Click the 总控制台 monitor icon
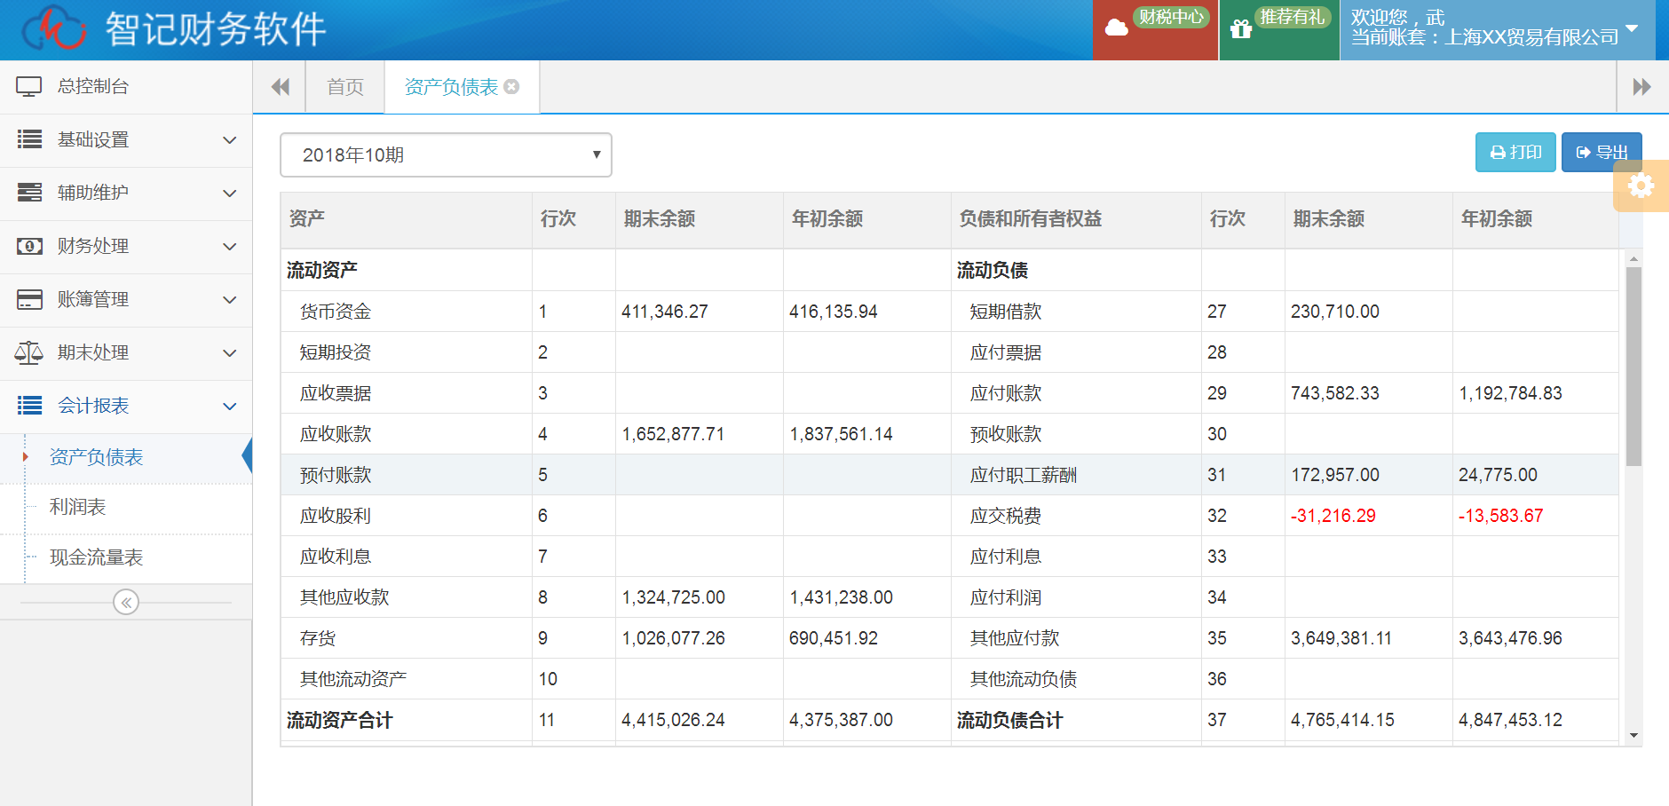Image resolution: width=1669 pixels, height=806 pixels. (29, 87)
